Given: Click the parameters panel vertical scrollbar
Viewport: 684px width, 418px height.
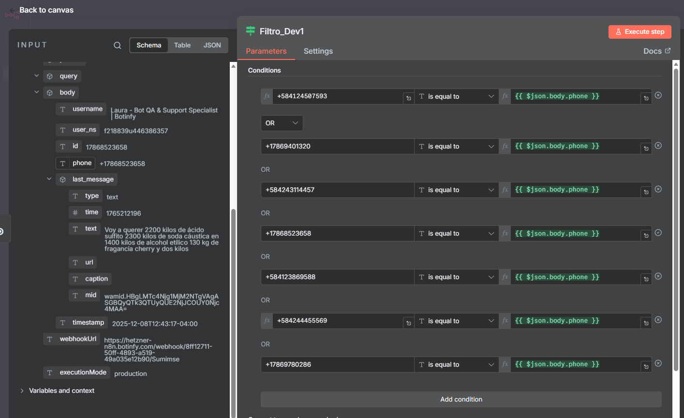Looking at the screenshot, I should [676, 220].
